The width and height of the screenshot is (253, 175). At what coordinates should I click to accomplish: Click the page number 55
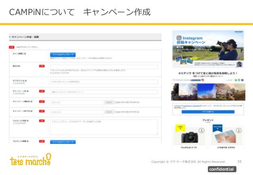pyautogui.click(x=240, y=162)
